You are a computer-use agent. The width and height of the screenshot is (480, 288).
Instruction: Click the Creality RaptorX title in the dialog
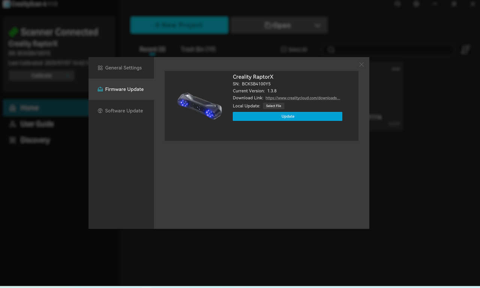point(253,77)
